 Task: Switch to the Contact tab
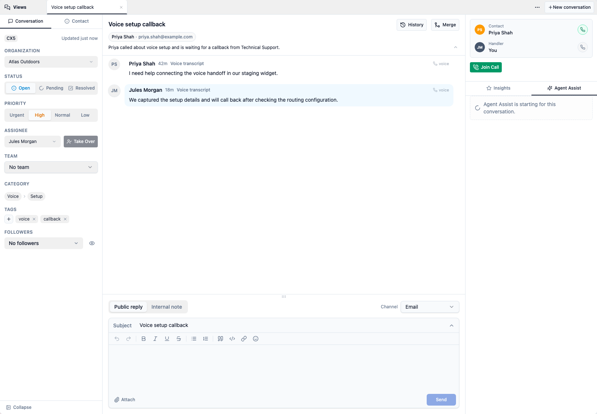(x=77, y=21)
